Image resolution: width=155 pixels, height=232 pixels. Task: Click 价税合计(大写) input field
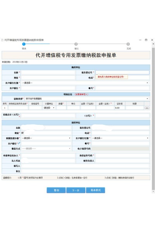tap(48, 116)
